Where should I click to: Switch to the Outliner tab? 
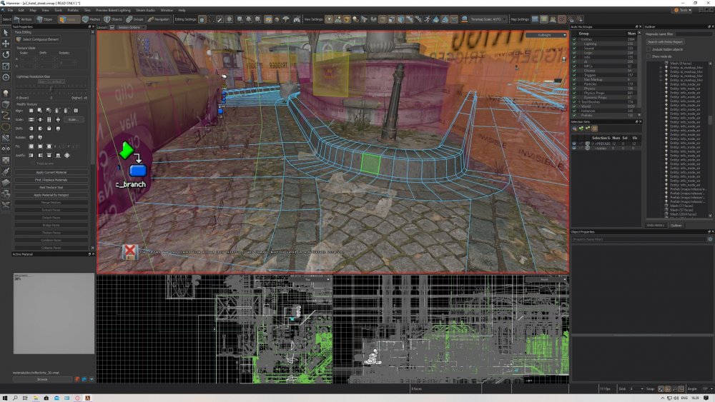click(x=676, y=226)
